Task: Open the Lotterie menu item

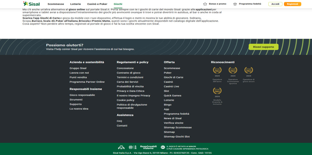Action: (76, 4)
